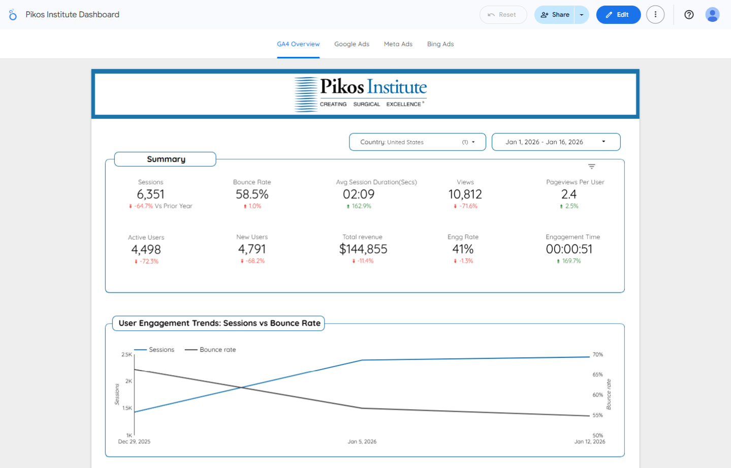The image size is (731, 468).
Task: Switch to the Bing Ads tab
Action: point(440,44)
